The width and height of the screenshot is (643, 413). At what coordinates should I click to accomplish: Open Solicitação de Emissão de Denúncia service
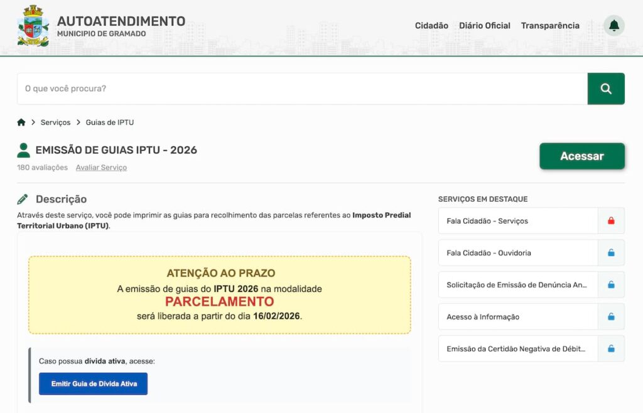point(518,285)
